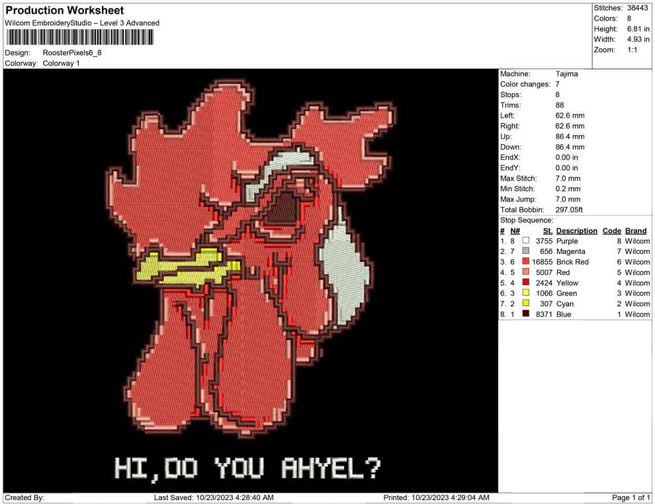Click the Width value 4.93 in

[x=638, y=39]
